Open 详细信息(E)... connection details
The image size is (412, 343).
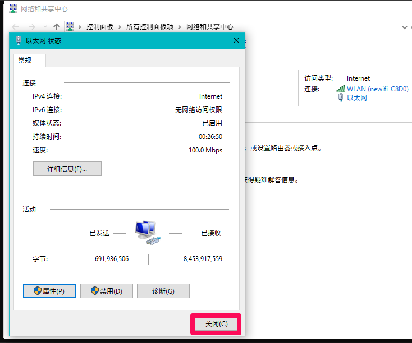(x=67, y=169)
